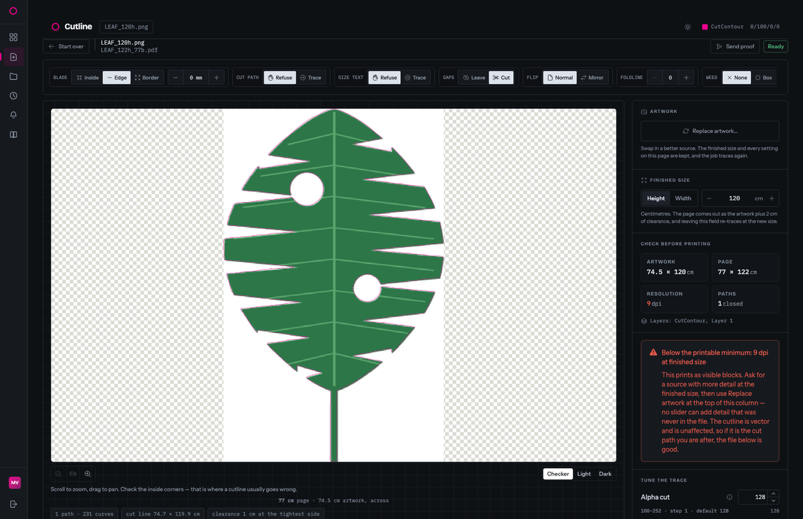
Task: Click the Resolution 9 dpi card
Action: [675, 299]
